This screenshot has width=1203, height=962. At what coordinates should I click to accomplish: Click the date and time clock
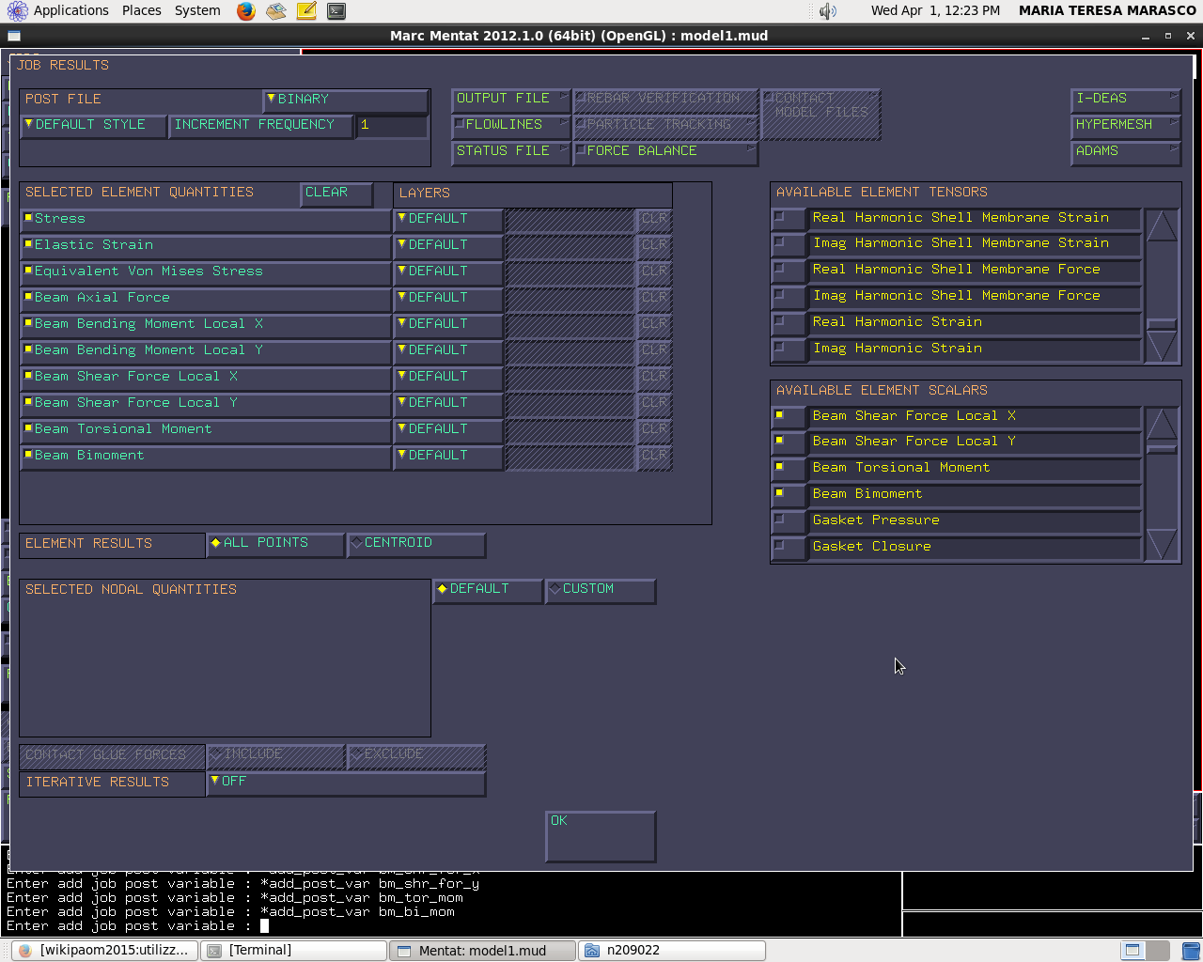tap(935, 11)
